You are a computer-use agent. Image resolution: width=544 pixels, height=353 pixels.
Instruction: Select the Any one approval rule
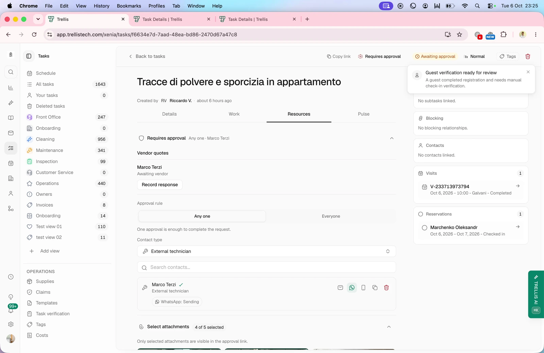pyautogui.click(x=202, y=216)
